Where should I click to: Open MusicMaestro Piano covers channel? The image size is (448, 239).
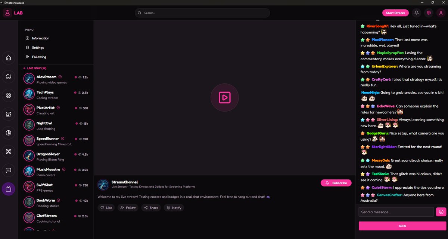(x=56, y=171)
